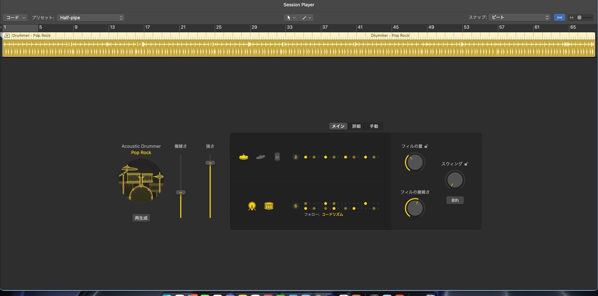Switch to the 詳細 tab
Image resolution: width=598 pixels, height=296 pixels.
356,126
